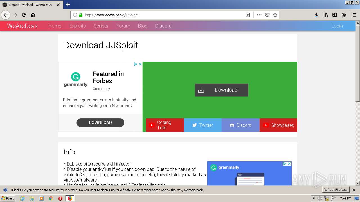Bookmark this page with the star
The width and height of the screenshot is (360, 202).
275,15
